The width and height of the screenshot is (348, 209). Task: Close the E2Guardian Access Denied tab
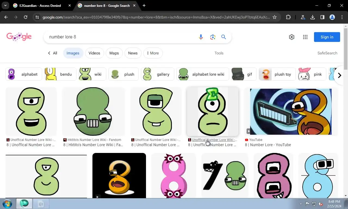point(70,5)
